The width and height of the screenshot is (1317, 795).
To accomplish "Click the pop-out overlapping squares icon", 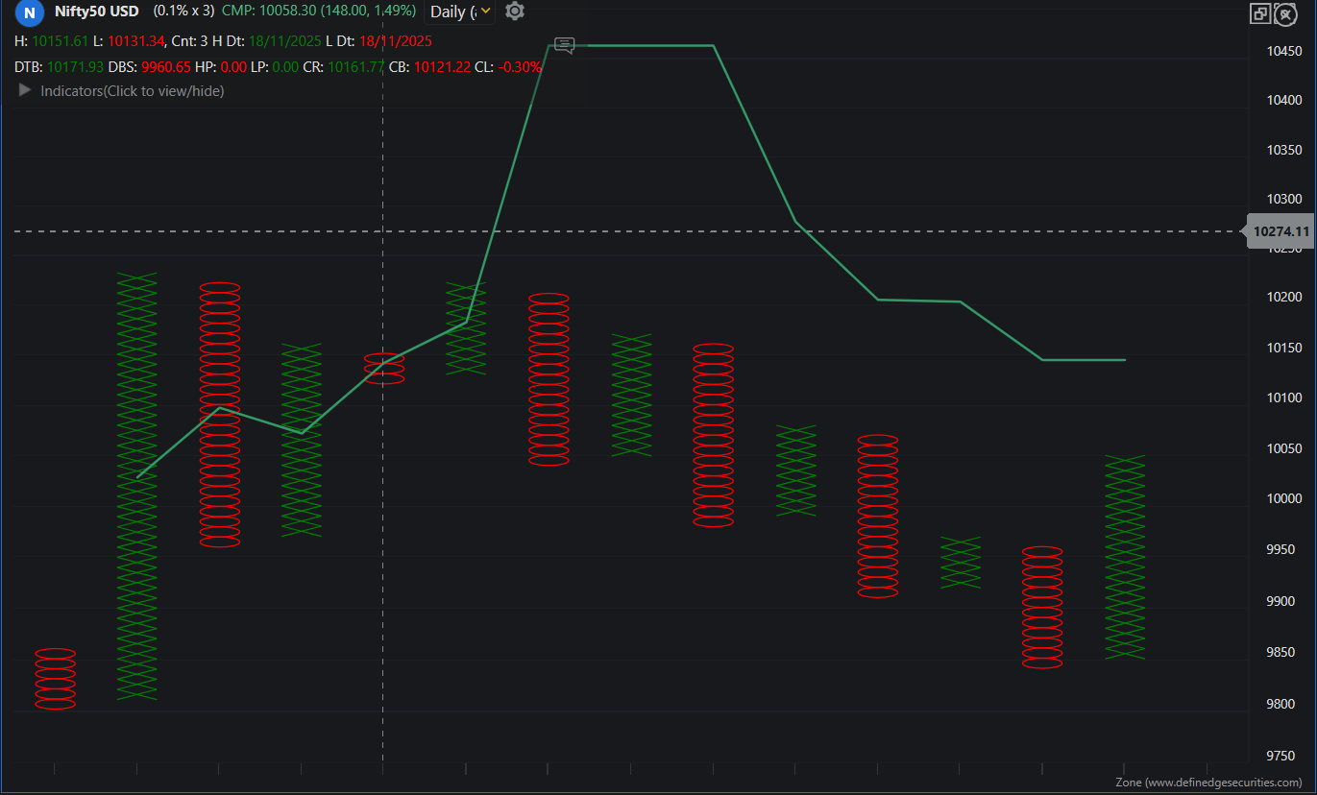I will pos(1259,13).
